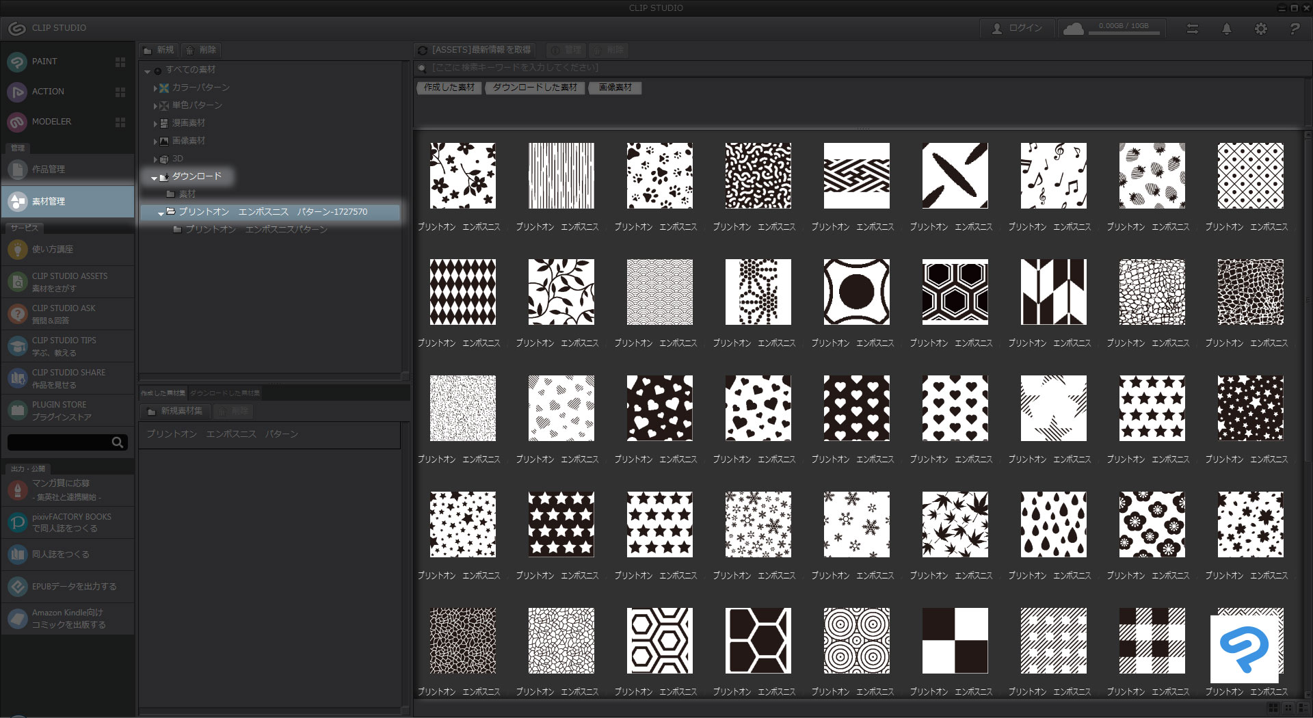Open grid menu beside ACTION

[x=120, y=92]
